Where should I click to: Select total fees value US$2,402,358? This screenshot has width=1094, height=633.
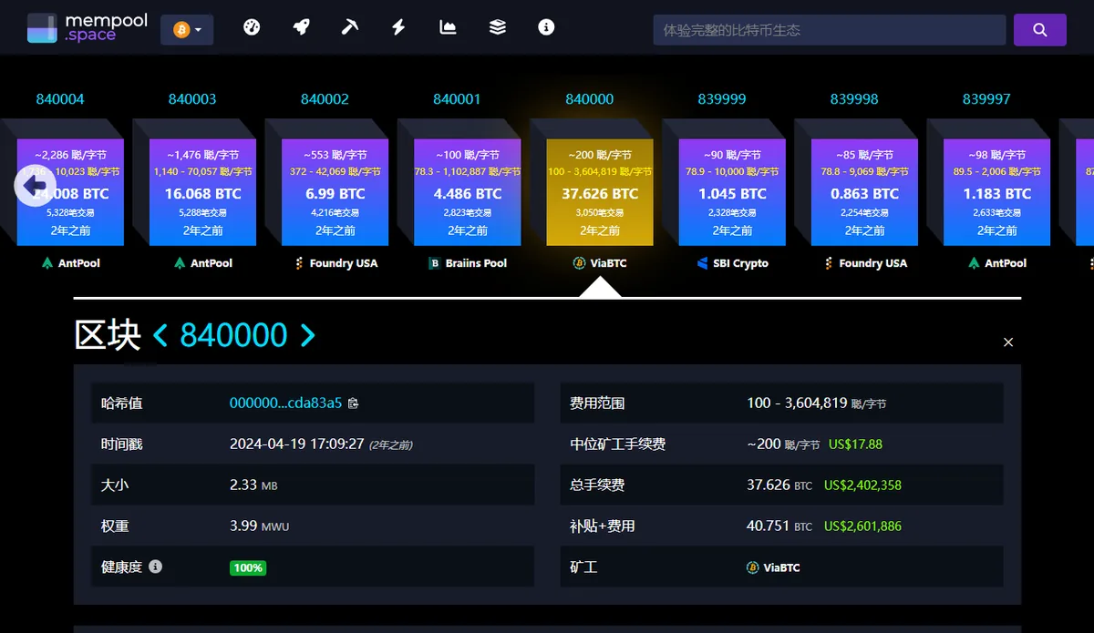coord(862,485)
